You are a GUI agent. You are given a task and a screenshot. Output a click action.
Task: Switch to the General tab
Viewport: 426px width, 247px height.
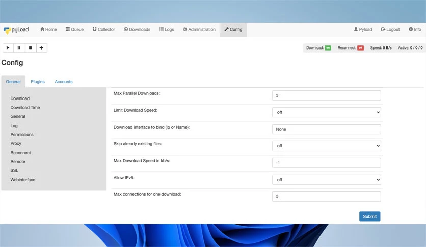(x=13, y=82)
